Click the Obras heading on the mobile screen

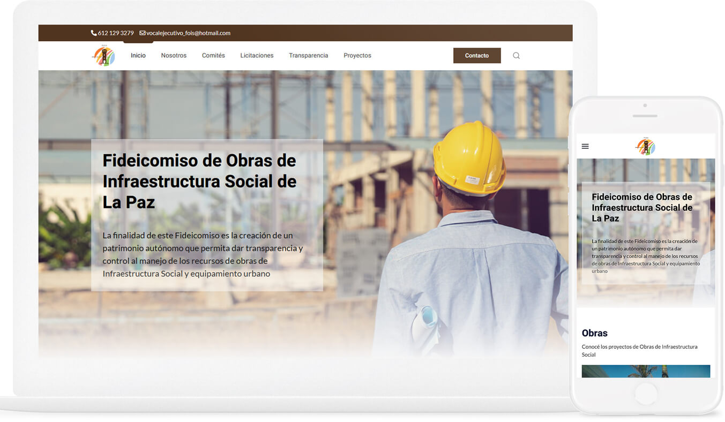pos(594,333)
